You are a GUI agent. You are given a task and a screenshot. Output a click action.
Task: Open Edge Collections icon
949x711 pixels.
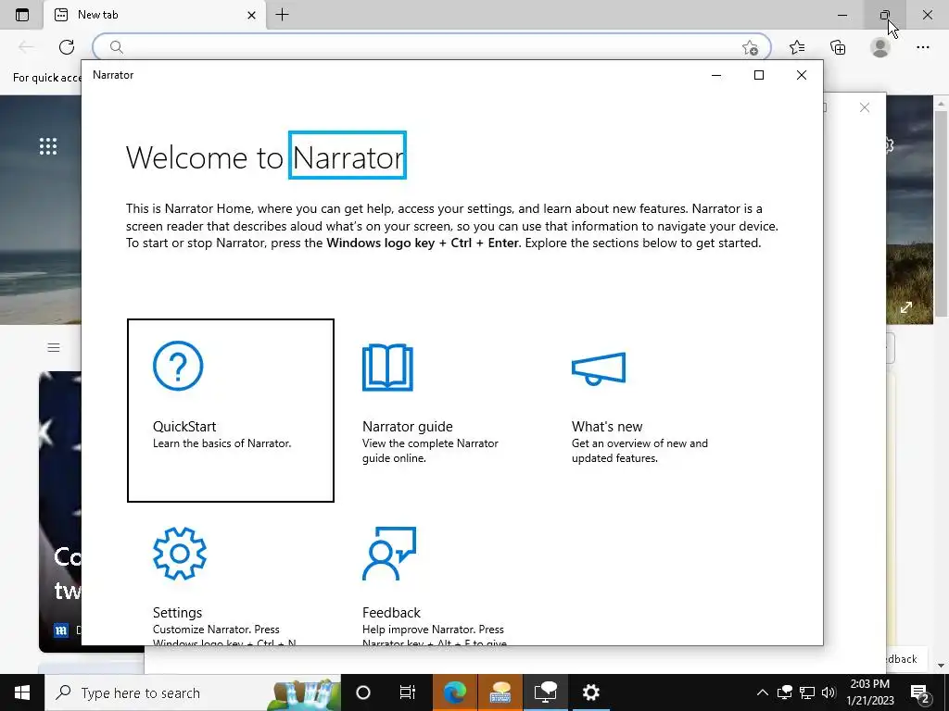[x=838, y=47]
